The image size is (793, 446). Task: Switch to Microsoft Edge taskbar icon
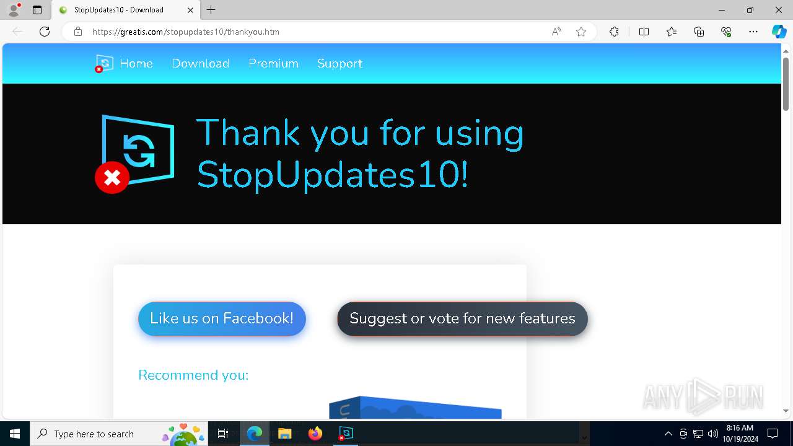(255, 434)
